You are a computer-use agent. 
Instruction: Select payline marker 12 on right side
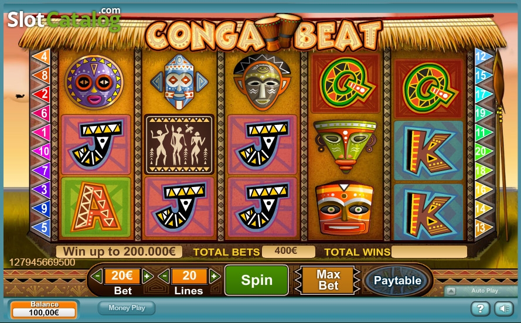click(484, 56)
